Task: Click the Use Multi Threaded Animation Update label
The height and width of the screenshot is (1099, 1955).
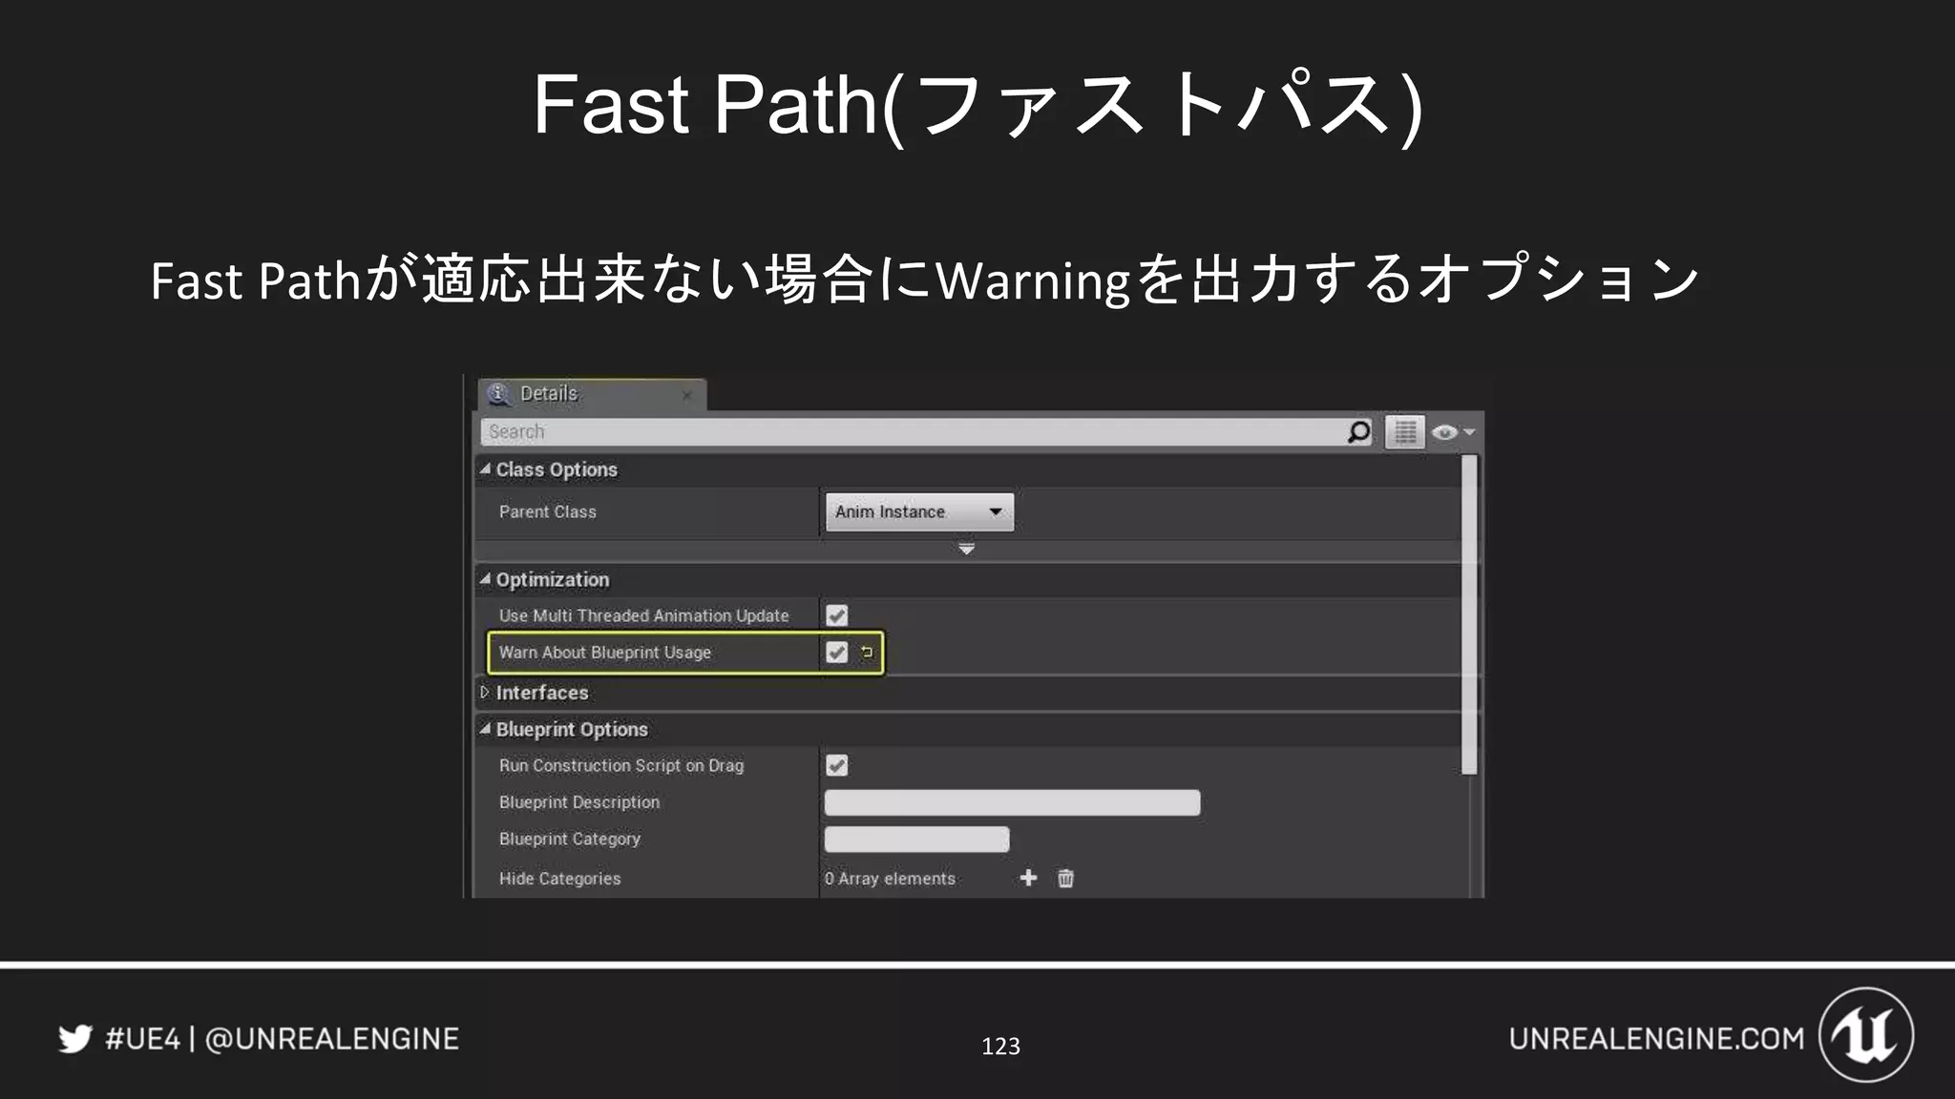Action: point(644,616)
